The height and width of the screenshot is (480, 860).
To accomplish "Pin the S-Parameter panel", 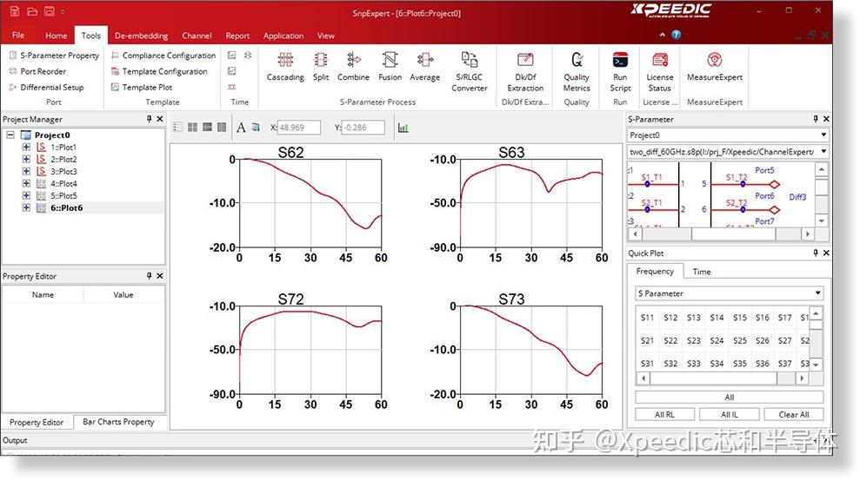I will (816, 119).
